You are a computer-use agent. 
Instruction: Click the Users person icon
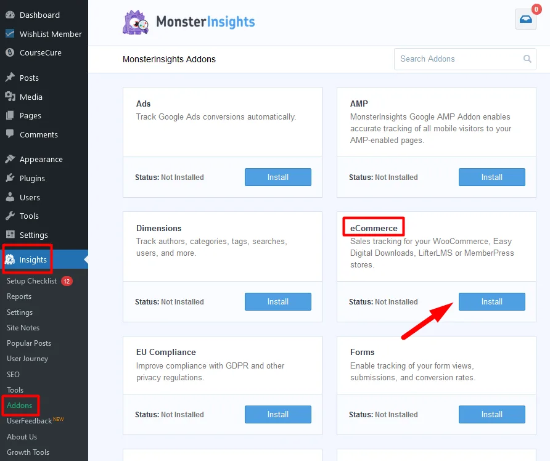[x=10, y=197]
